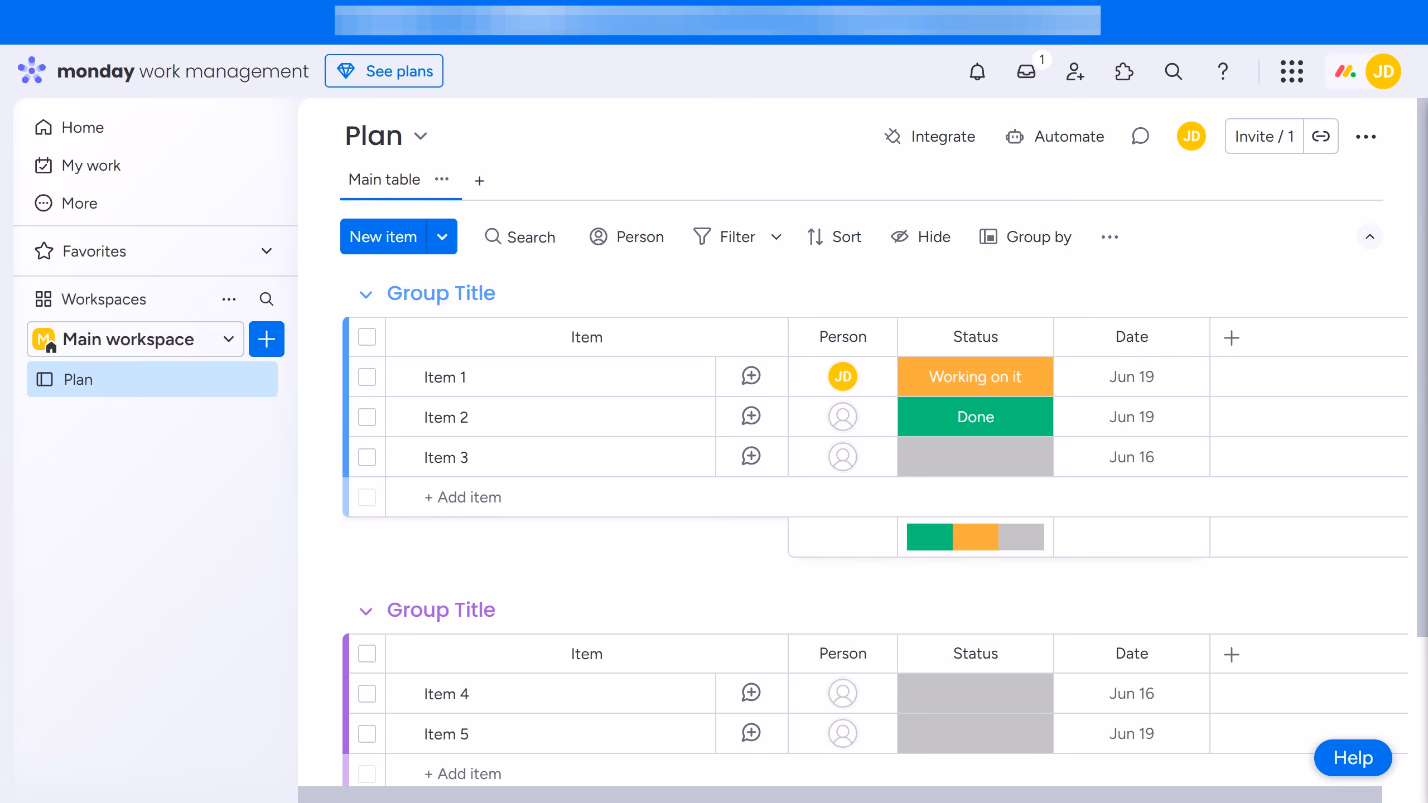
Task: Expand Favorites section
Action: [x=267, y=251]
